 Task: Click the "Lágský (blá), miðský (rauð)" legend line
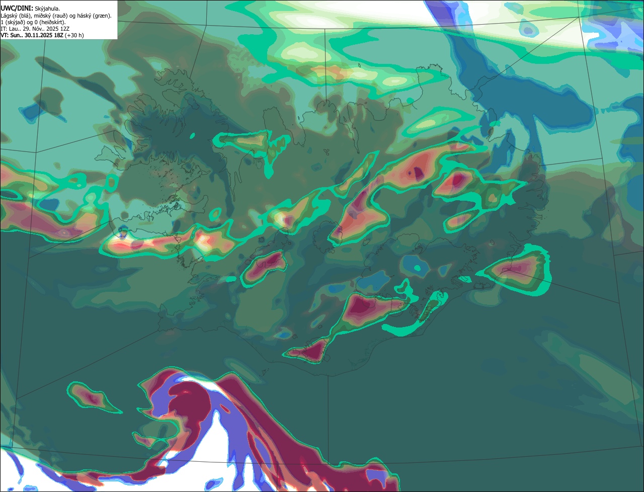(x=56, y=16)
